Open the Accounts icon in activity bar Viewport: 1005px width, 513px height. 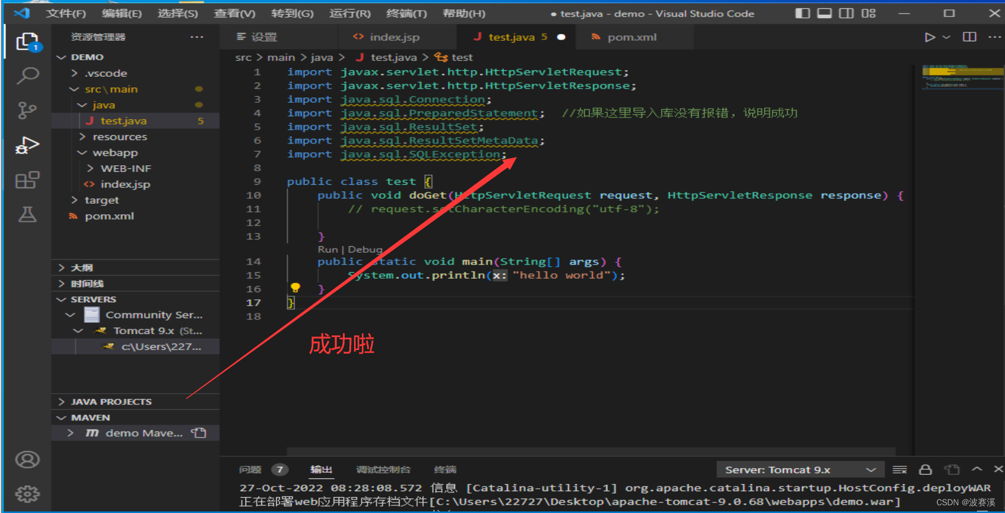click(x=27, y=460)
